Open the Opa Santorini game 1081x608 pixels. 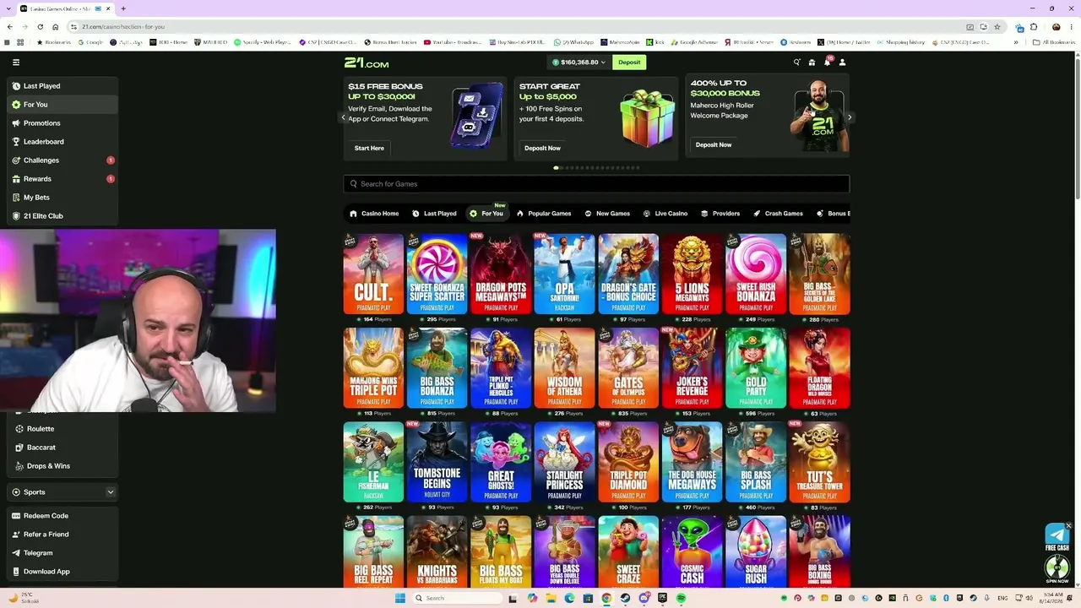click(x=565, y=274)
